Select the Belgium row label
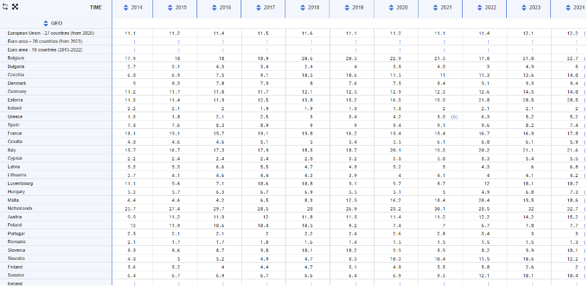The width and height of the screenshot is (587, 286). [x=16, y=58]
